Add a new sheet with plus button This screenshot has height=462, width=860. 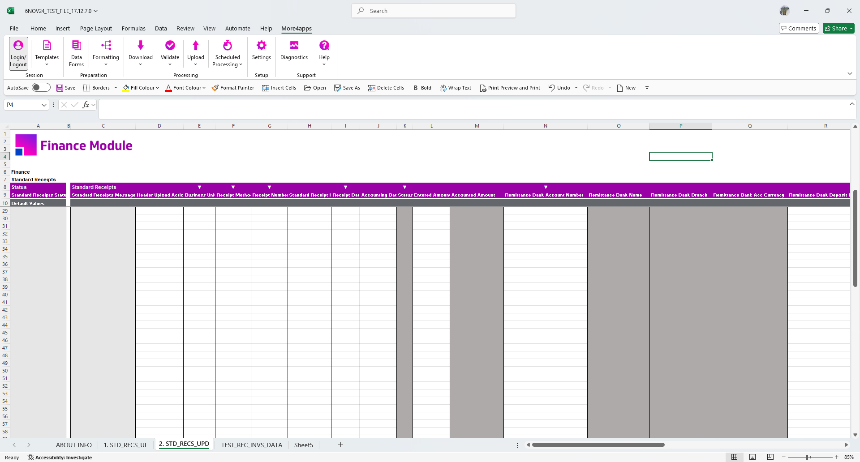340,445
